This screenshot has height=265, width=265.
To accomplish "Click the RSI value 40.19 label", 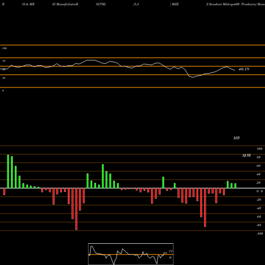I will pos(244,69).
